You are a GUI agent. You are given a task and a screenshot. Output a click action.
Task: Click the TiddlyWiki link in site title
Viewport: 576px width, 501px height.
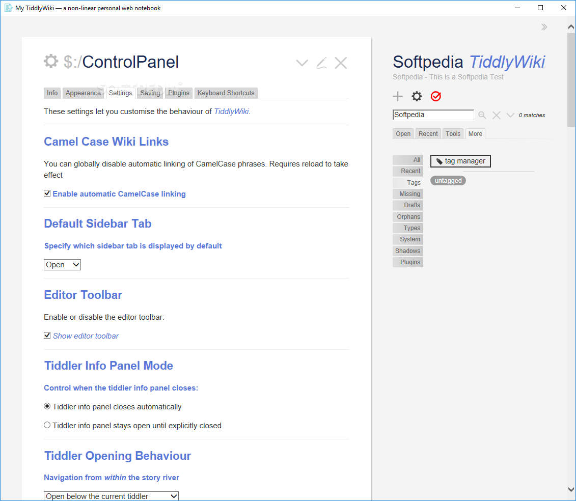click(507, 62)
